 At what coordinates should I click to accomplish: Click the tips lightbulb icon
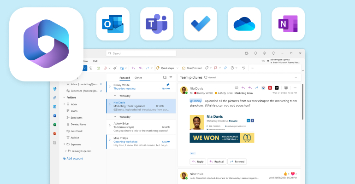(x=273, y=53)
